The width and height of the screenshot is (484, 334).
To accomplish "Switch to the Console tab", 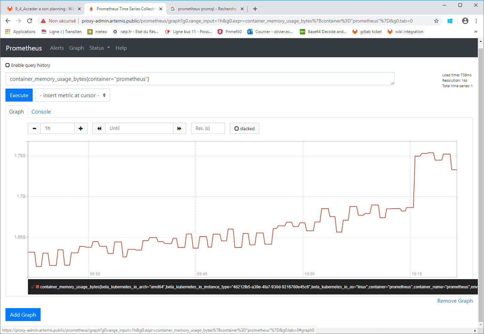I will coord(41,111).
